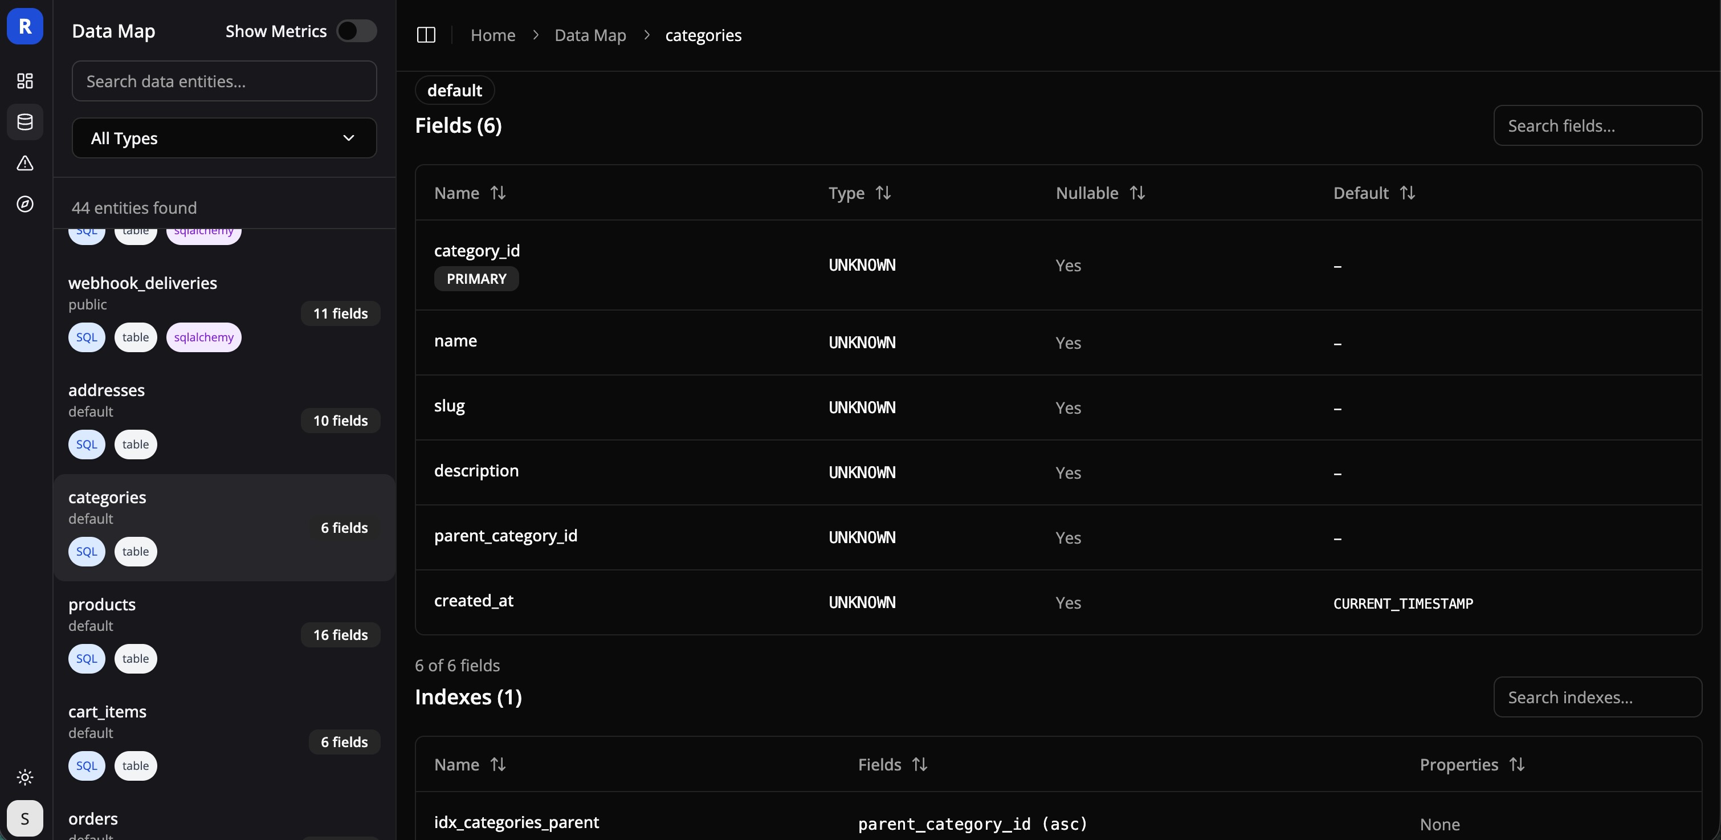Open the dashboard grid icon in sidebar
This screenshot has width=1721, height=840.
coord(25,81)
